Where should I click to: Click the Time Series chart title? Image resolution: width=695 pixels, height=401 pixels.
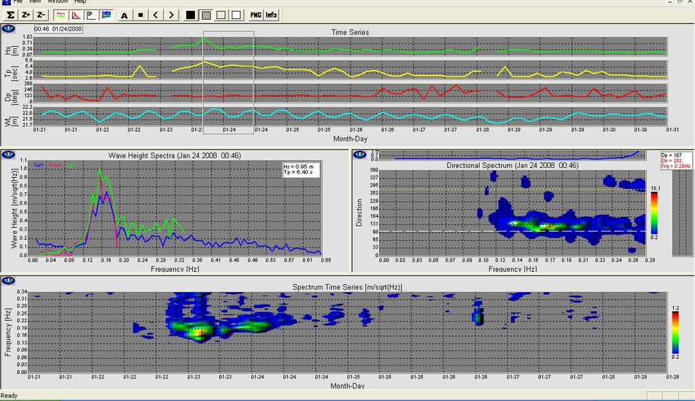click(x=350, y=33)
